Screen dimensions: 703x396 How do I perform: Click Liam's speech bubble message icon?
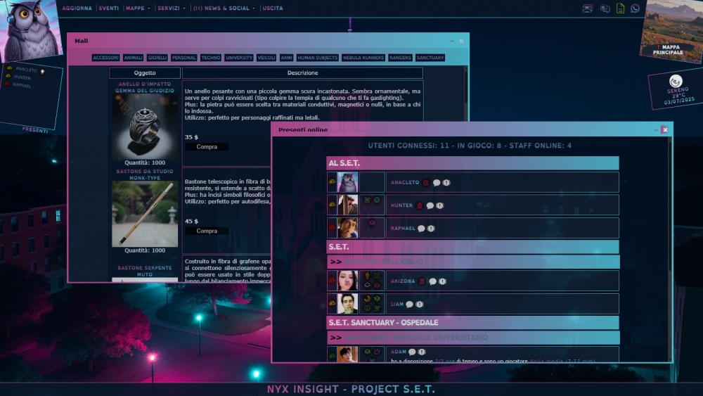[x=409, y=304]
